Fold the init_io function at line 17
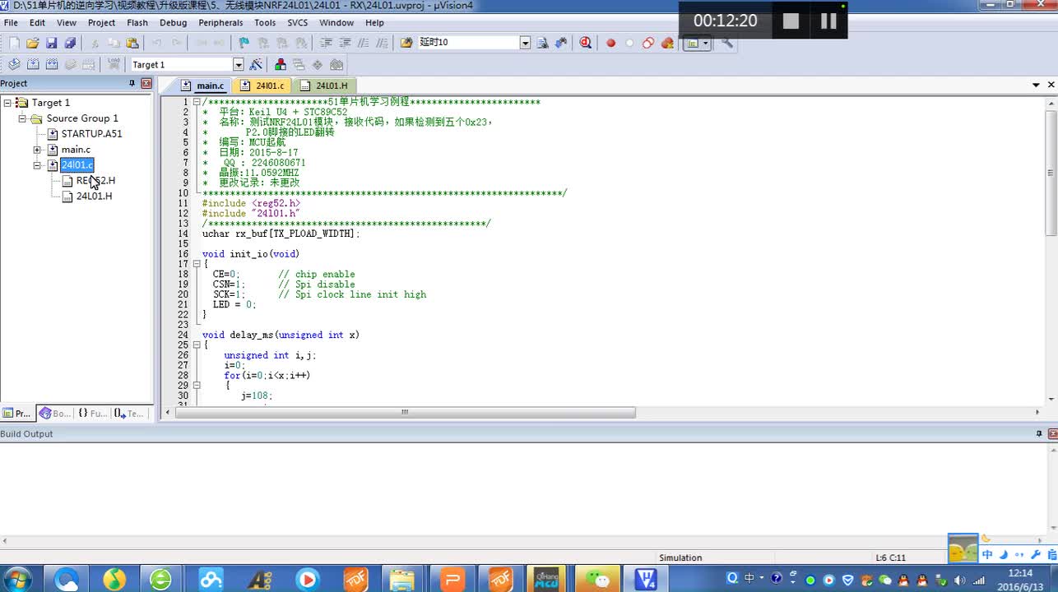 coord(197,264)
